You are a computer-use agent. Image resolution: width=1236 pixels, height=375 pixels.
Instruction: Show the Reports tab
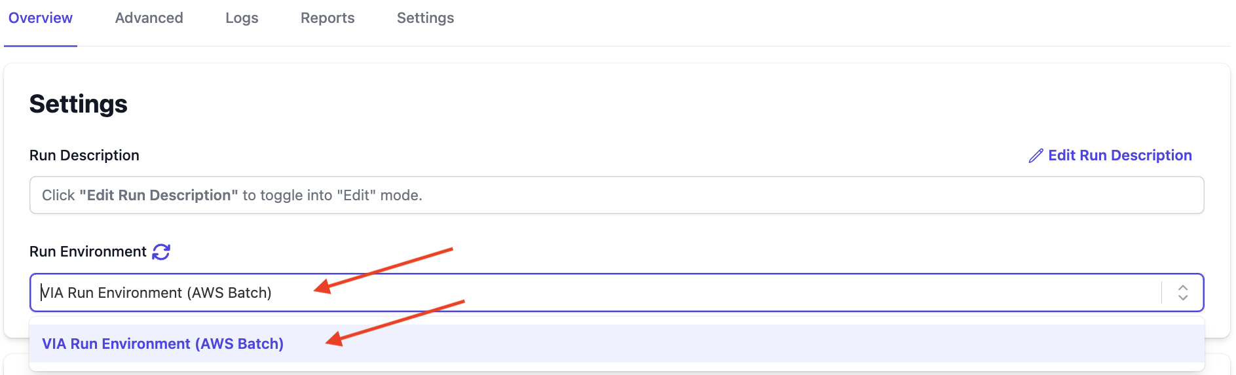click(x=328, y=18)
